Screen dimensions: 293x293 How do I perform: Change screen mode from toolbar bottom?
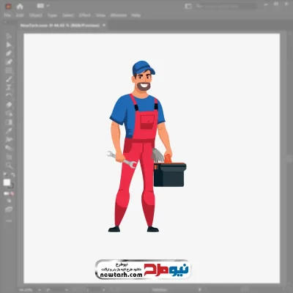pyautogui.click(x=9, y=209)
